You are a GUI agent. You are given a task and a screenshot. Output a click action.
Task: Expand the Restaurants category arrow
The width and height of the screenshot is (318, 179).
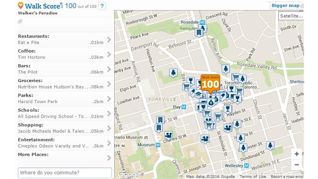(109, 40)
